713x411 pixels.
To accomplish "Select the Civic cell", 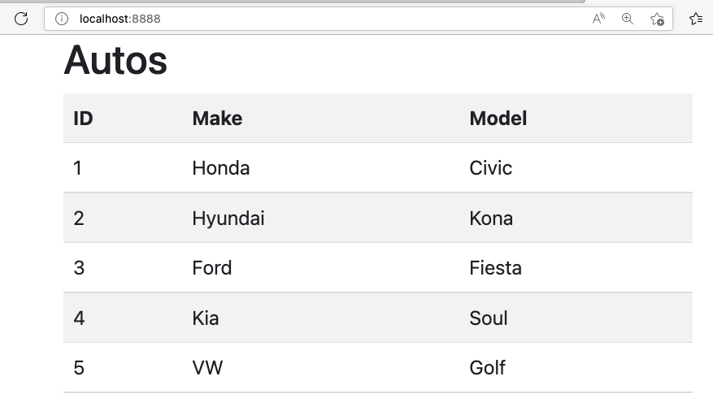I will (x=490, y=168).
